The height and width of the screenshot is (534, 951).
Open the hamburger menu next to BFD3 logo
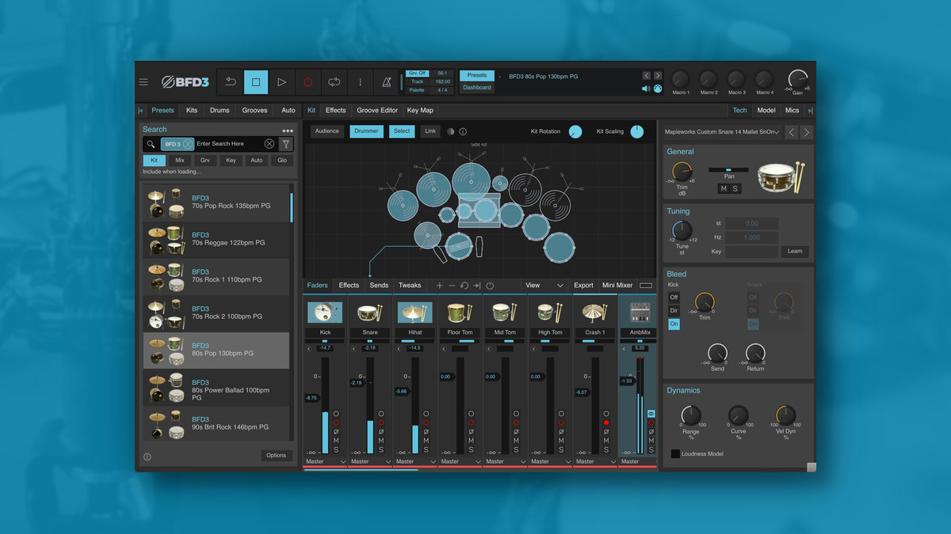pos(143,81)
